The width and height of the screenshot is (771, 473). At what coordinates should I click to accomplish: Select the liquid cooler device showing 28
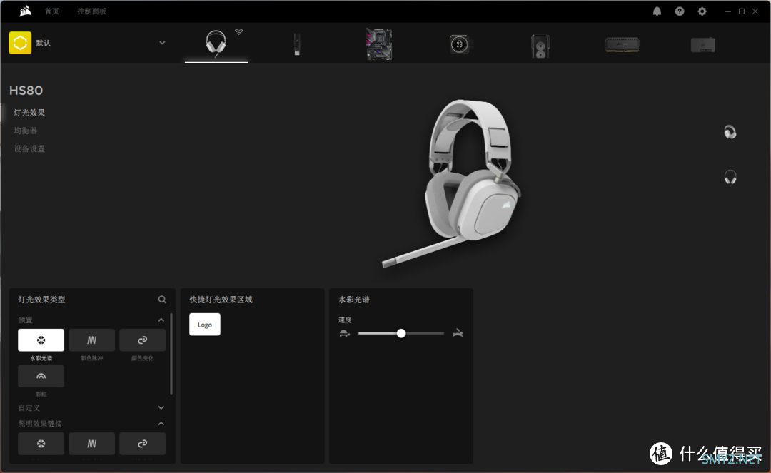[460, 45]
